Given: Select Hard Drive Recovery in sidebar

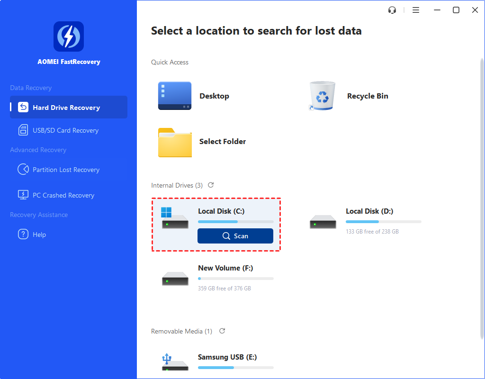Looking at the screenshot, I should [x=69, y=107].
